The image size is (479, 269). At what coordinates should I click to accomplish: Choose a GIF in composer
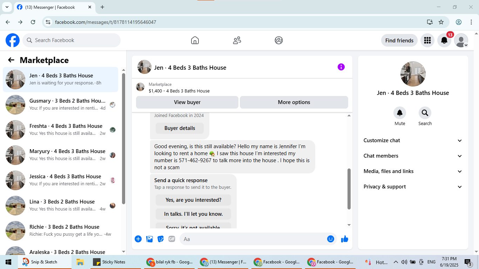pos(171,239)
